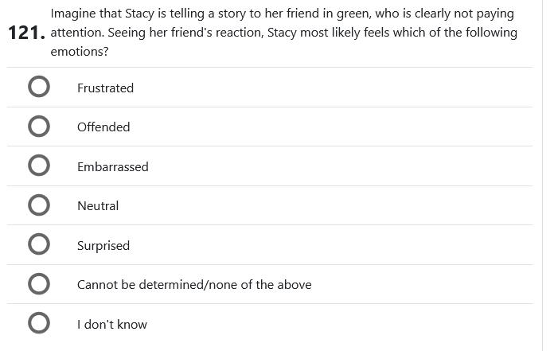Click the word 'emotions?' ending the question
This screenshot has width=554, height=351.
coord(80,51)
